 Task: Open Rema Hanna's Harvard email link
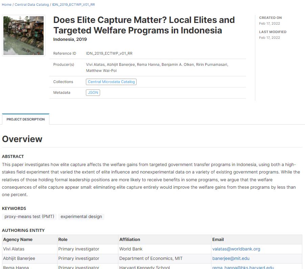pyautogui.click(x=243, y=267)
